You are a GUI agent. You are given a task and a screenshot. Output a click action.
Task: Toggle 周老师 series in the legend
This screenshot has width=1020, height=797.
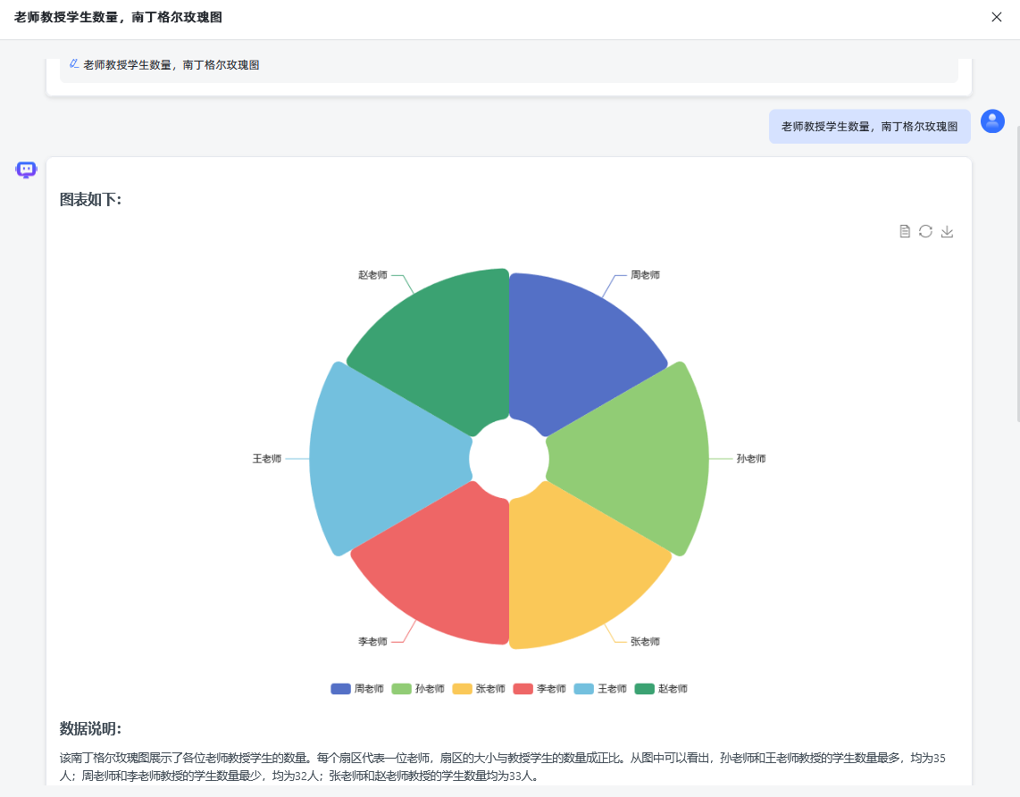coord(356,689)
